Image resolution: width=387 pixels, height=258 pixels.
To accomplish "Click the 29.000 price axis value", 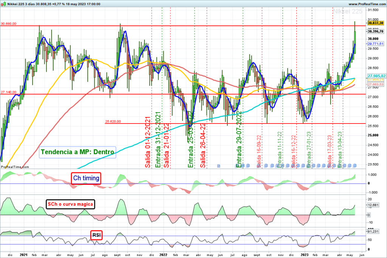I will click(373, 58).
